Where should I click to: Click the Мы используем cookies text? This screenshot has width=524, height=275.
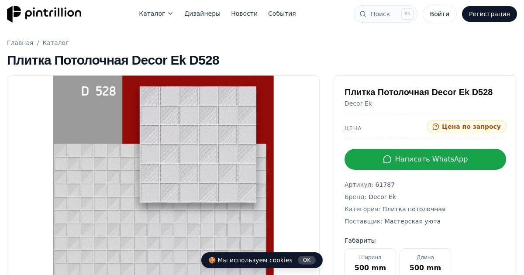(x=255, y=260)
